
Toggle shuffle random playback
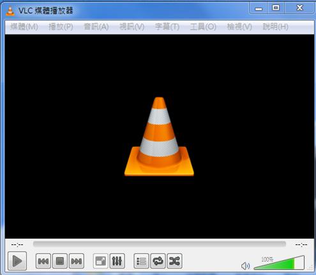(174, 261)
